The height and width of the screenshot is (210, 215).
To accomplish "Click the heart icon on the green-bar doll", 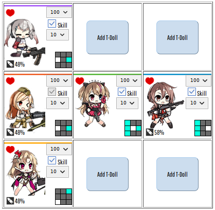I will tap(80, 81).
